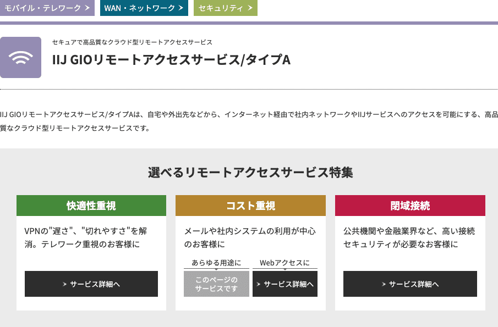
Task: Click the IIJ GIOリモートアクセスサービス/タイプA heading
Action: (171, 59)
